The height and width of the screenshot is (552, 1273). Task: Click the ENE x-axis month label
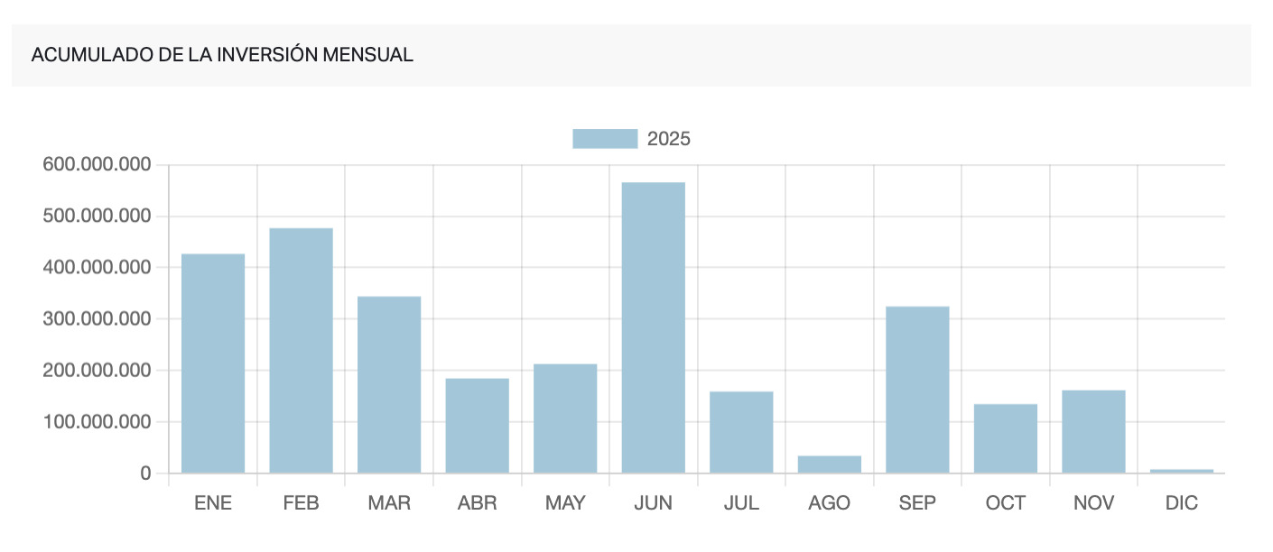click(213, 503)
